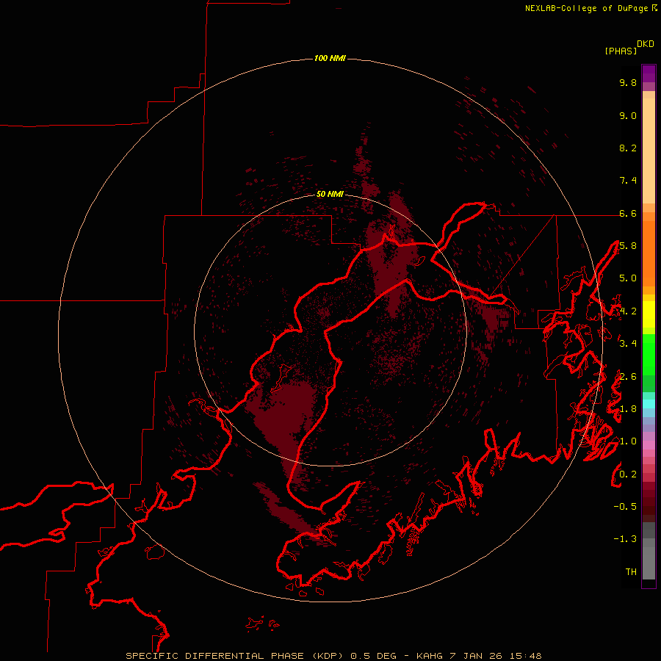Select the large peach color bar segment

pyautogui.click(x=649, y=151)
